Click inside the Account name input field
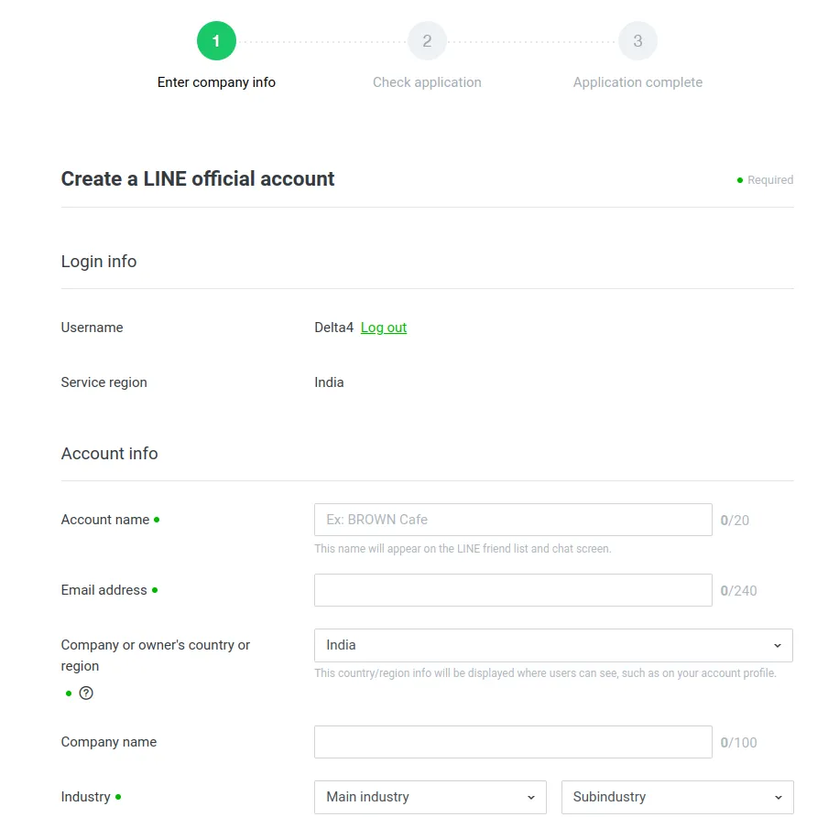The image size is (839, 817). 513,519
